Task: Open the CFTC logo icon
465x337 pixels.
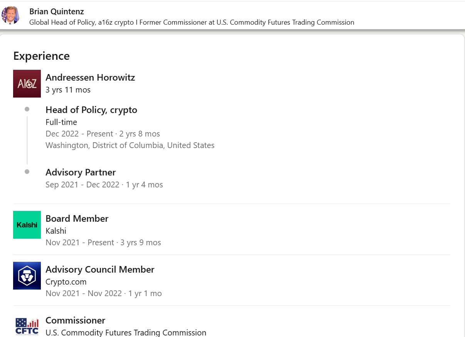Action: point(27,326)
